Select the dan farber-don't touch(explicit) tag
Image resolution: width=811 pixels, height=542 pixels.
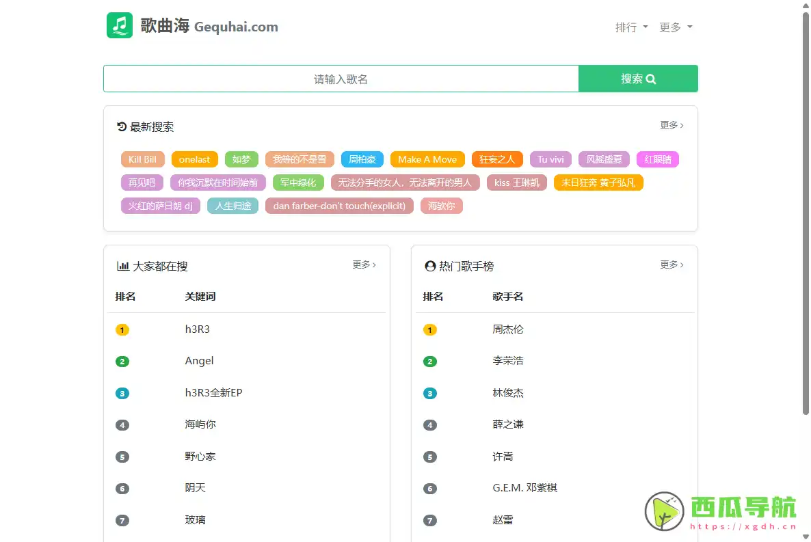[339, 206]
